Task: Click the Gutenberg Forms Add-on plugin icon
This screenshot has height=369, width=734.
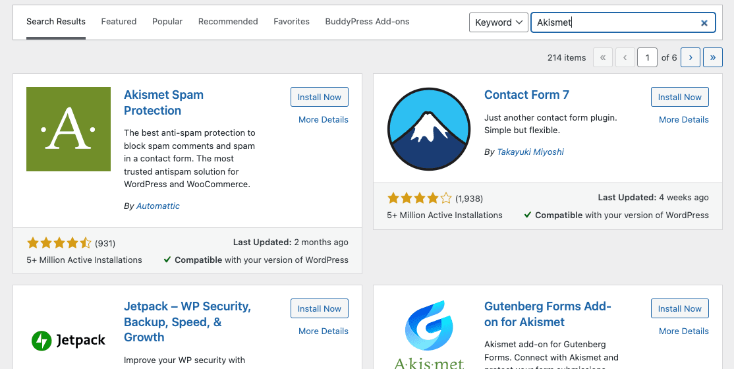Action: 428,335
